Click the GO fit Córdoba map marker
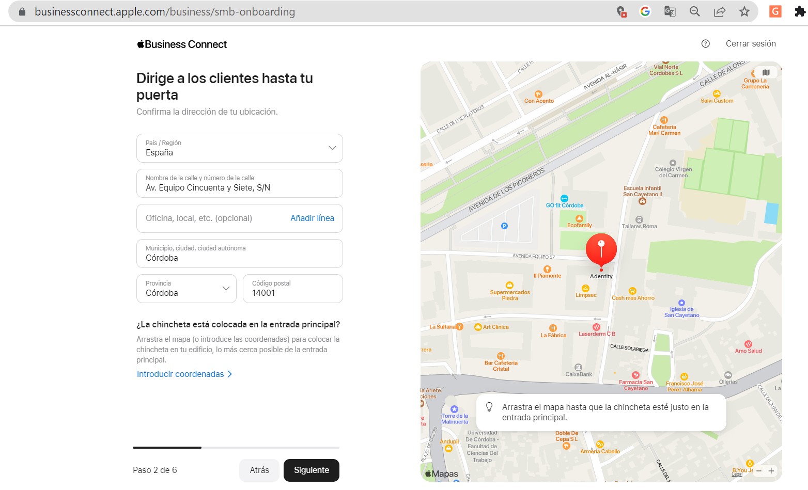Screen dimensions: 808x490 click(x=564, y=199)
